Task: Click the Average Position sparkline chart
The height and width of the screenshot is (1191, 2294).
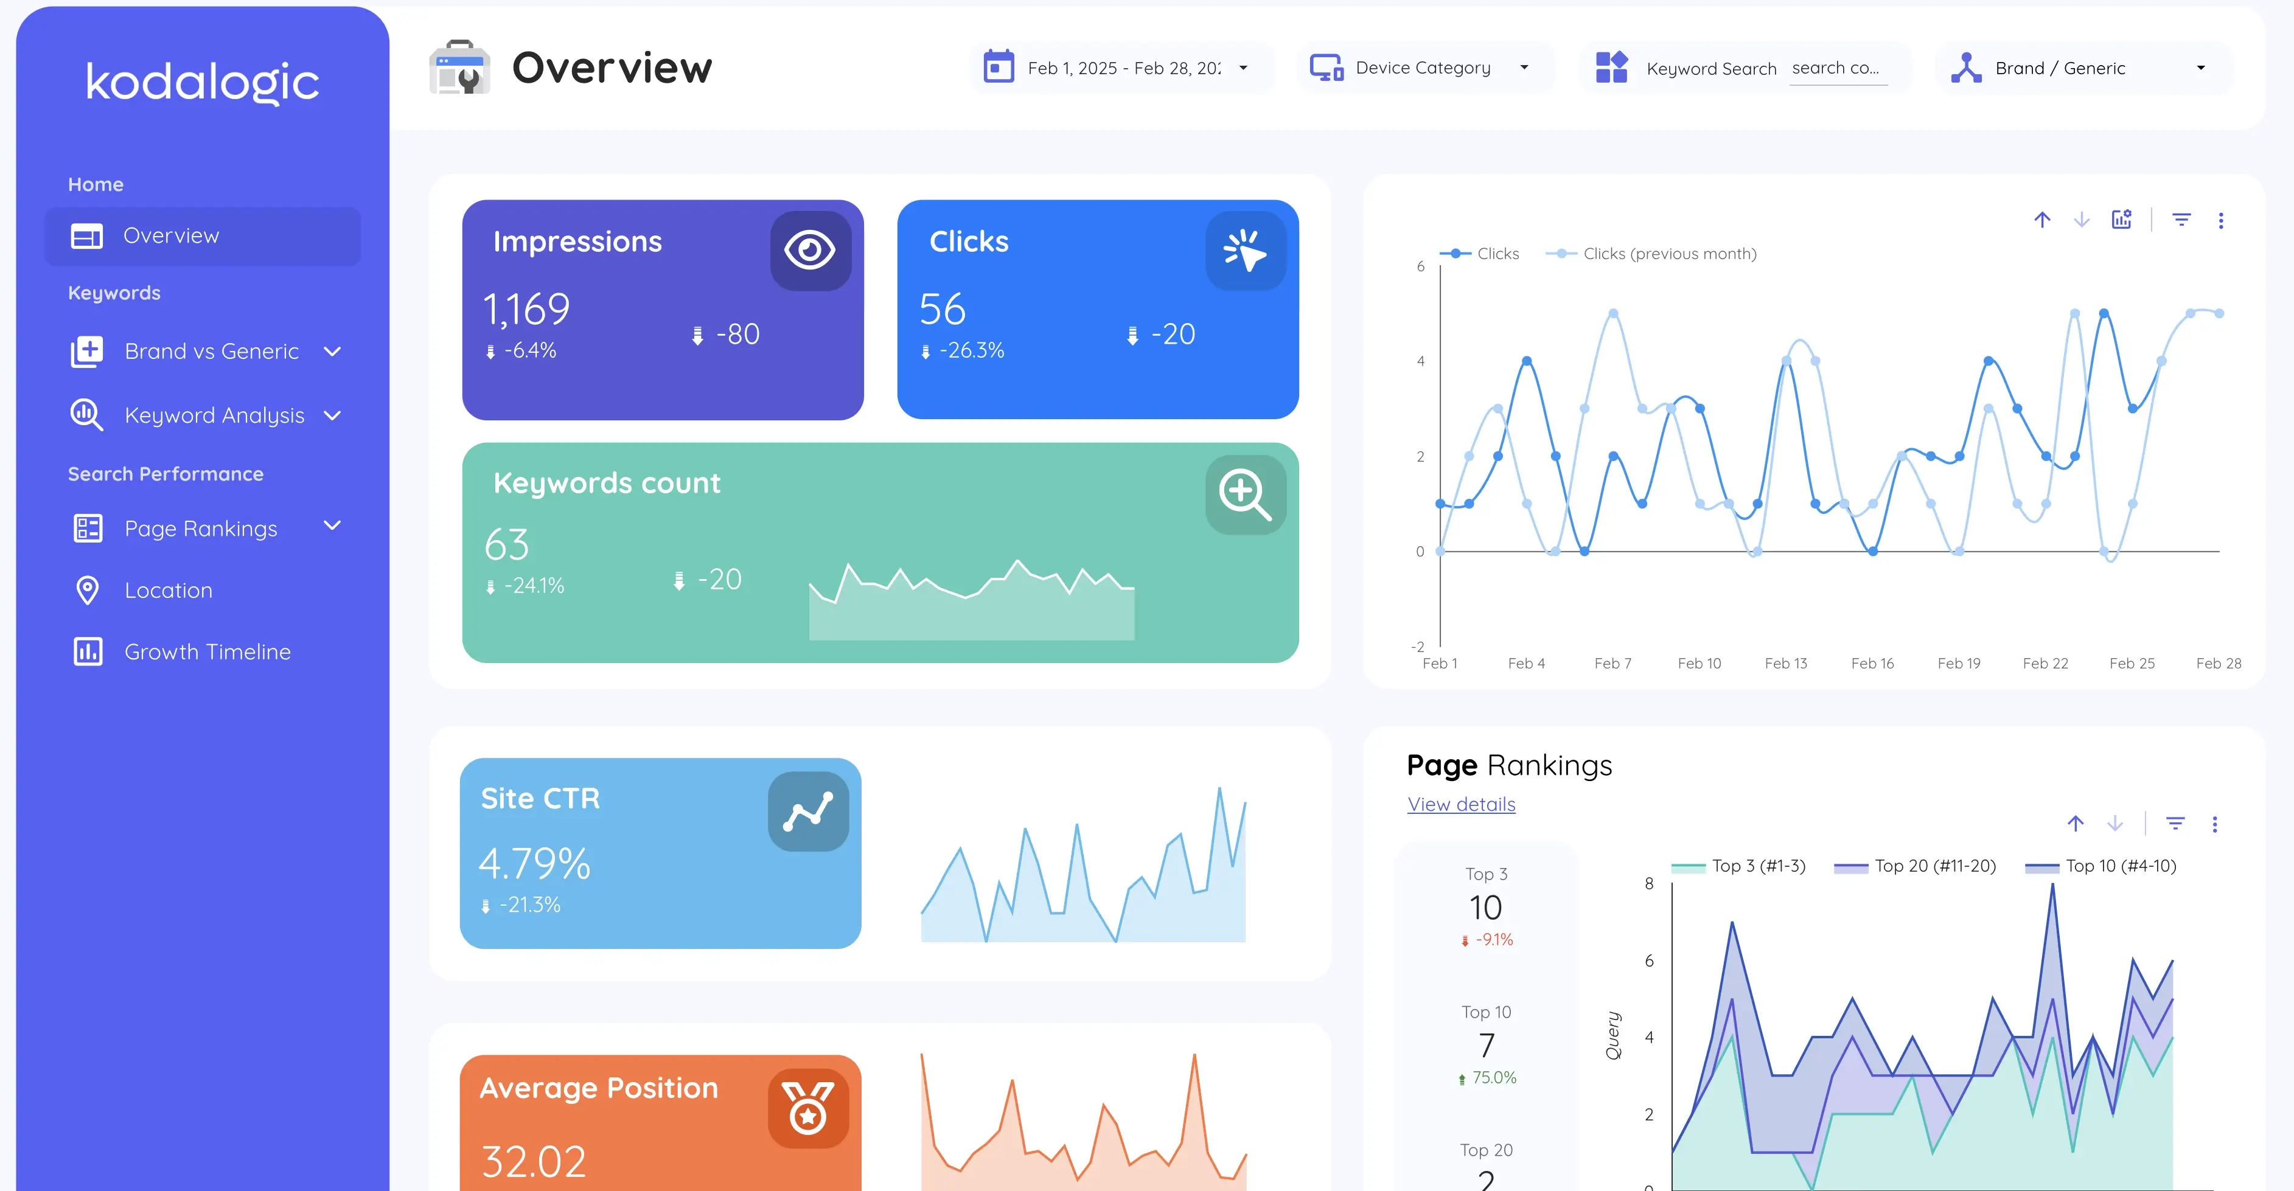Action: coord(1083,1122)
